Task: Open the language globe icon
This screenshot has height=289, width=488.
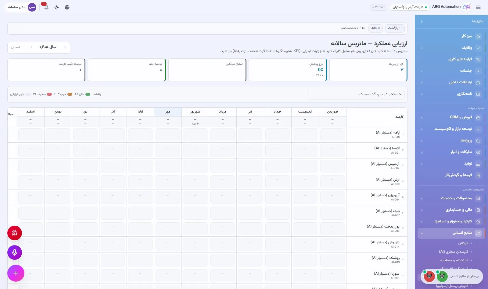Action: (x=67, y=7)
